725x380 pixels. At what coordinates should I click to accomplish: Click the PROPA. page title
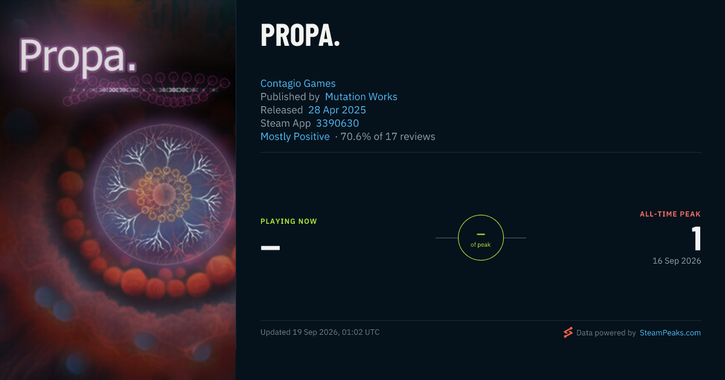coord(300,36)
